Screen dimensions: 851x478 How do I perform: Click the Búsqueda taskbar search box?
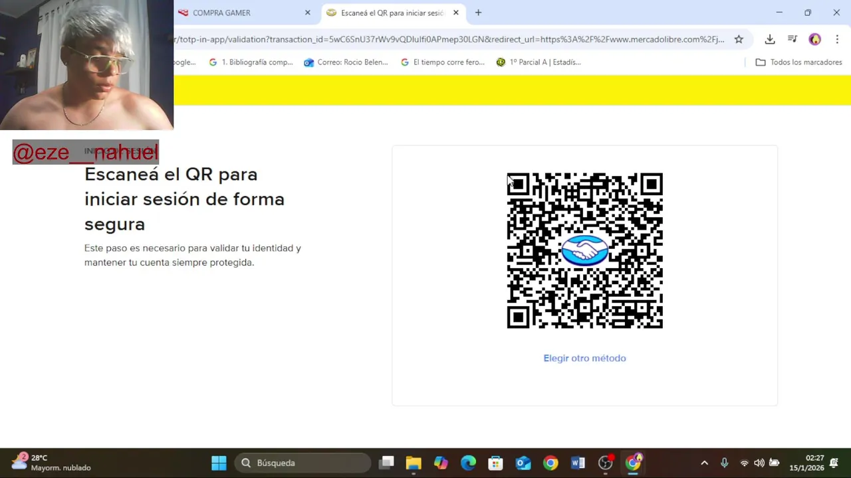pos(303,463)
